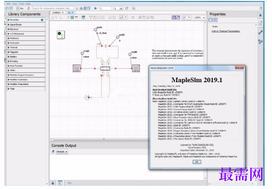Viewport: 272px width, 189px height.
Task: Open the help question-mark icon at top right
Action: (x=261, y=9)
